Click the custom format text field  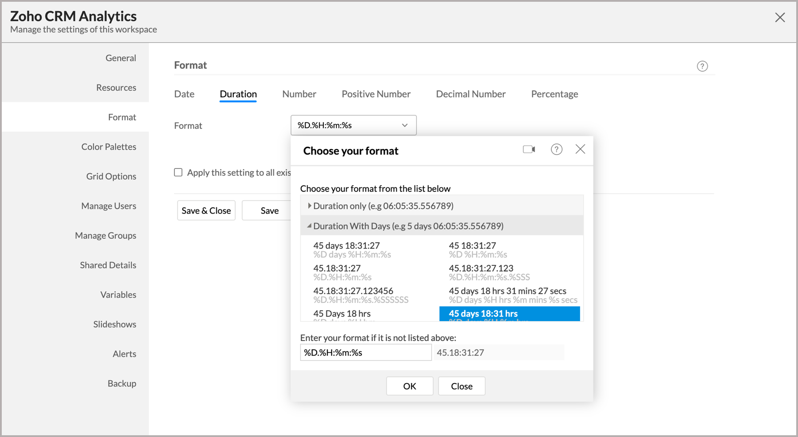pyautogui.click(x=365, y=353)
